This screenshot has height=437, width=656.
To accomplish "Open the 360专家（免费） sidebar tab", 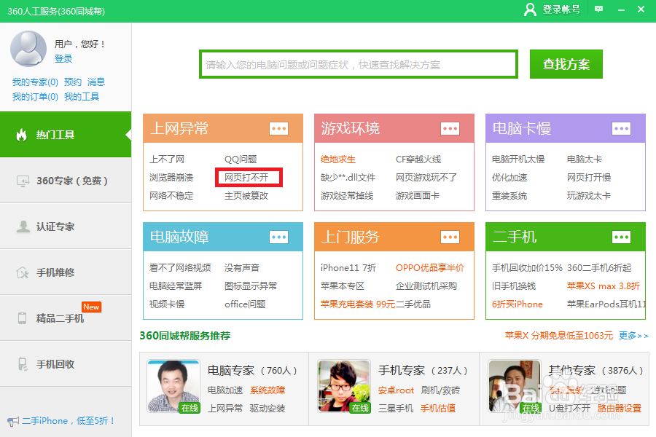I will [66, 181].
